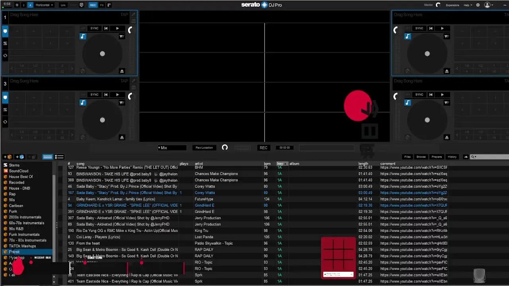Click the cloud icon beside search
This screenshot has height=286, width=509.
click(466, 157)
